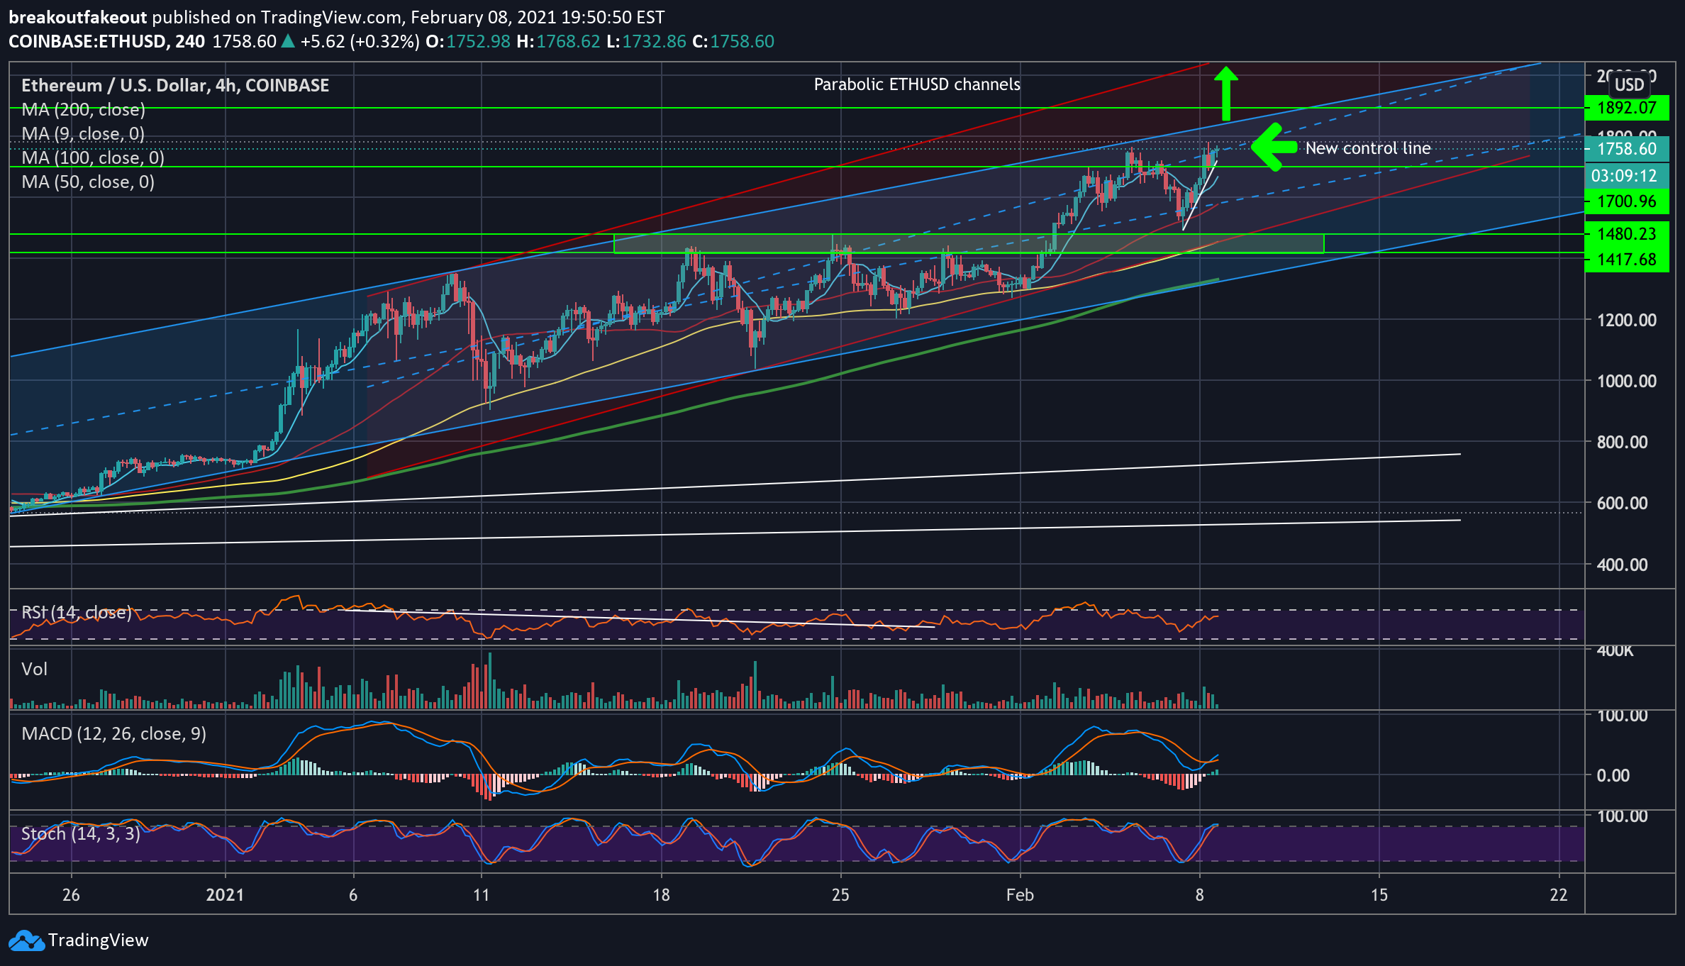Click the breakoutfakeout author name
The width and height of the screenshot is (1685, 966).
tap(78, 18)
